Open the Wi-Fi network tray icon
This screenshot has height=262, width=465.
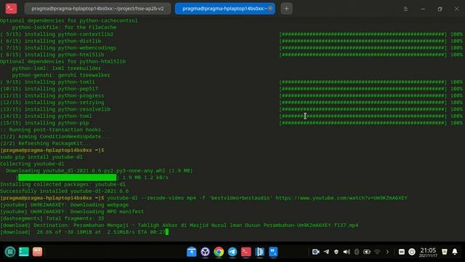click(377, 252)
